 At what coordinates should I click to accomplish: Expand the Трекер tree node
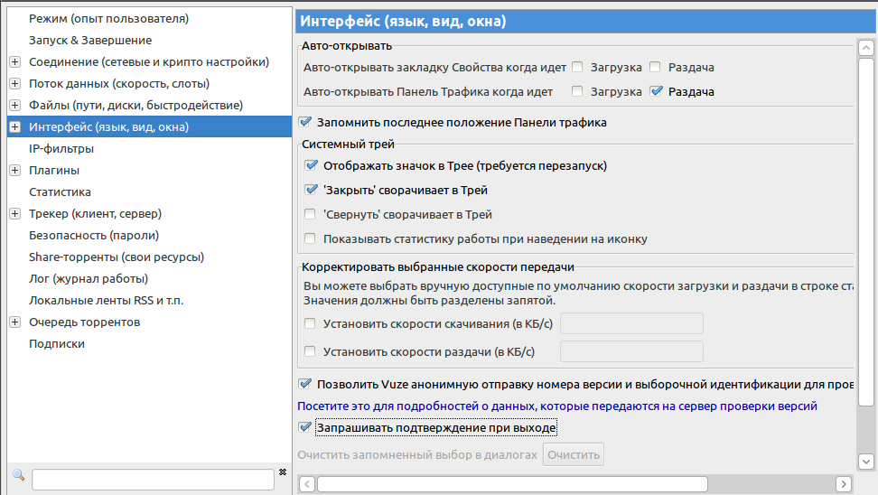tap(15, 213)
